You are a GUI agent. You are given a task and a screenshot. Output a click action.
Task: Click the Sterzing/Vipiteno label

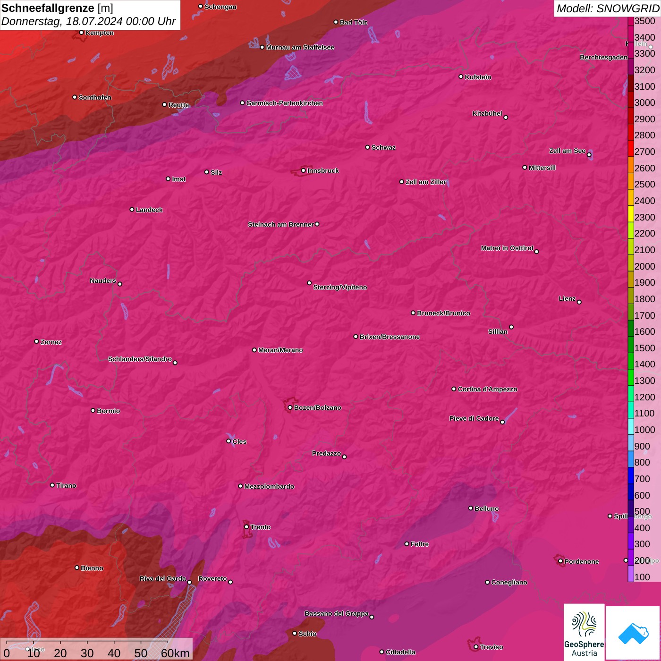(340, 287)
